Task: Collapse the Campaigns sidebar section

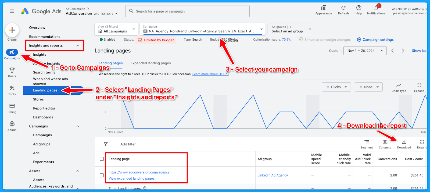Action: (78, 126)
